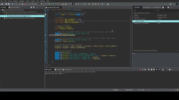Toggle Scroll Lock in Console toolbar
The image size is (179, 100).
click(152, 69)
